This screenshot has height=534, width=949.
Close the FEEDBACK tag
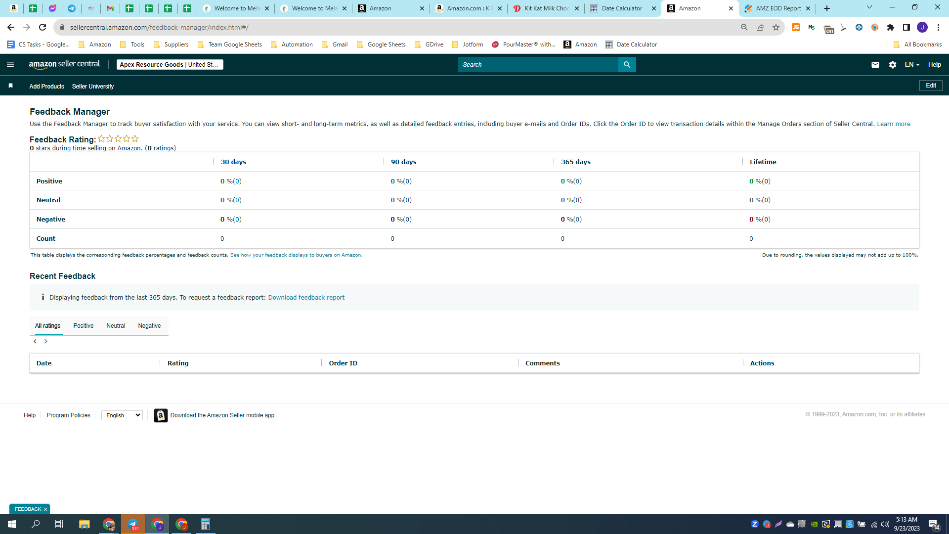point(45,509)
